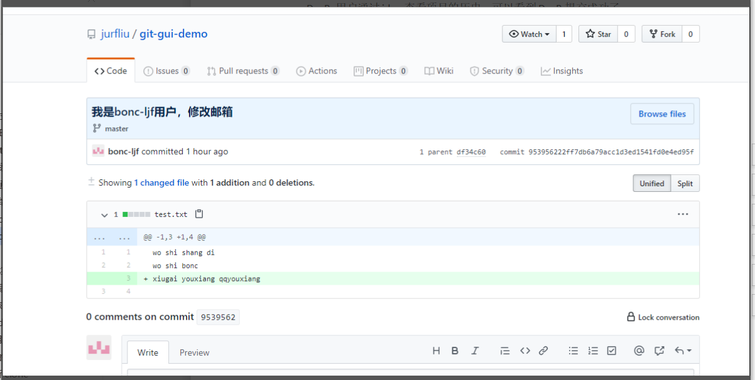Keep diff view set to Unified
The width and height of the screenshot is (755, 380).
pos(651,183)
